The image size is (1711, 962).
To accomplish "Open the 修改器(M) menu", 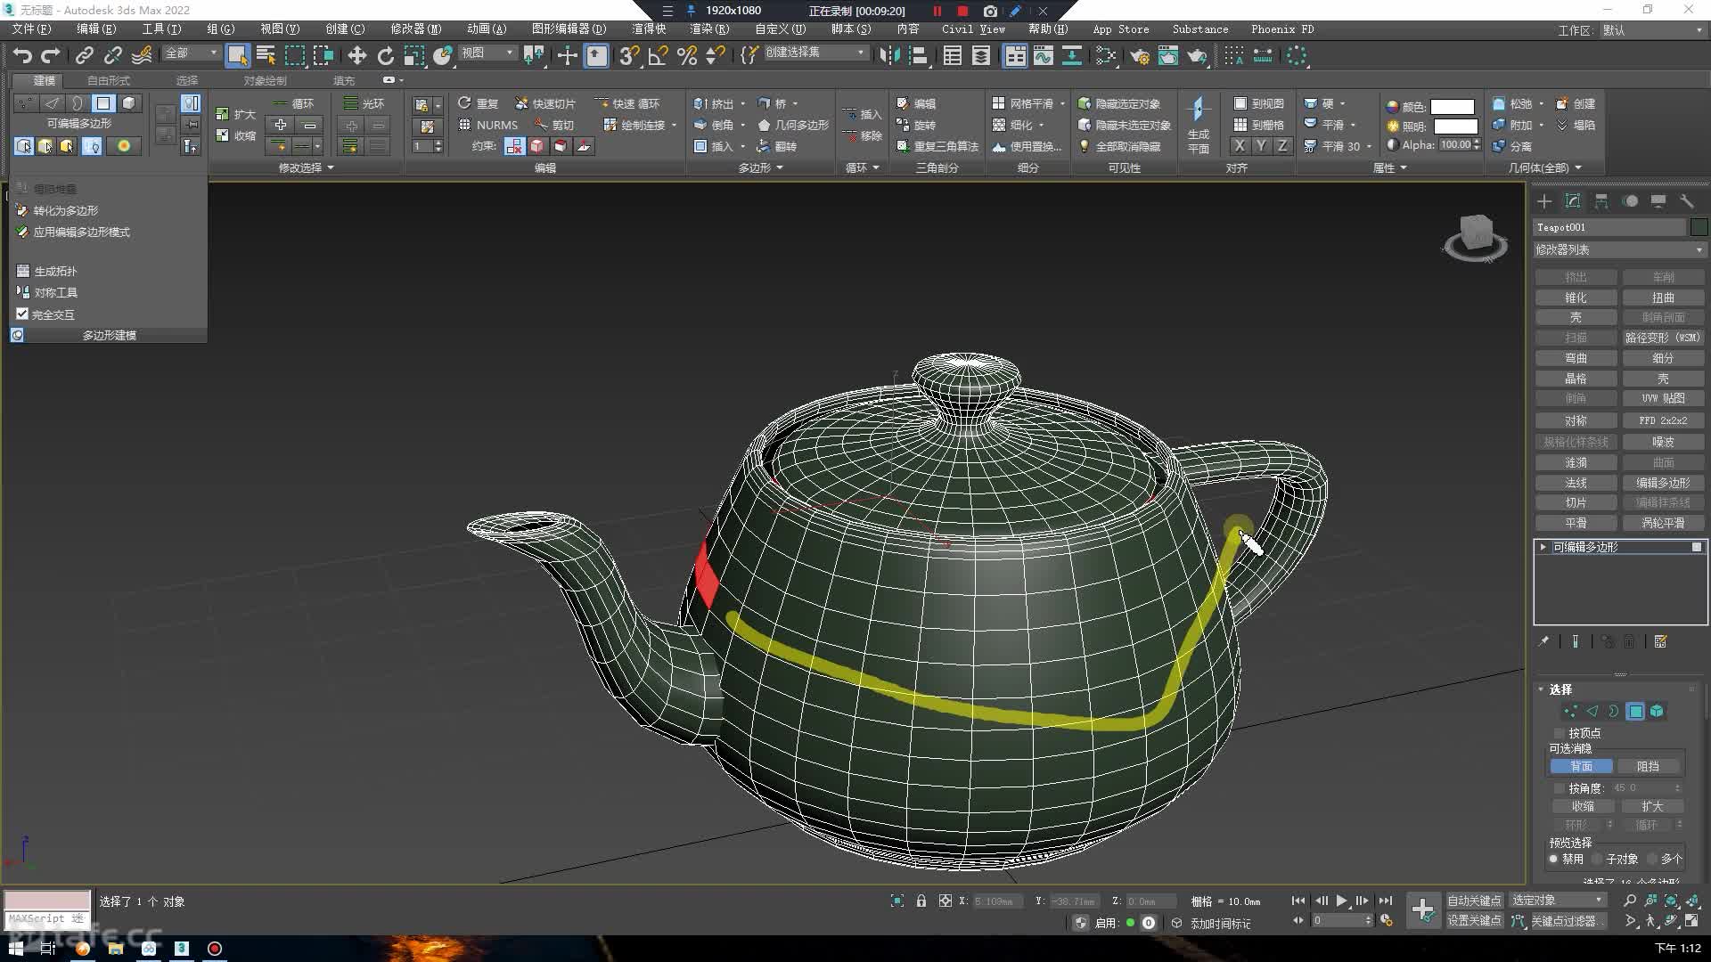I will (x=415, y=29).
